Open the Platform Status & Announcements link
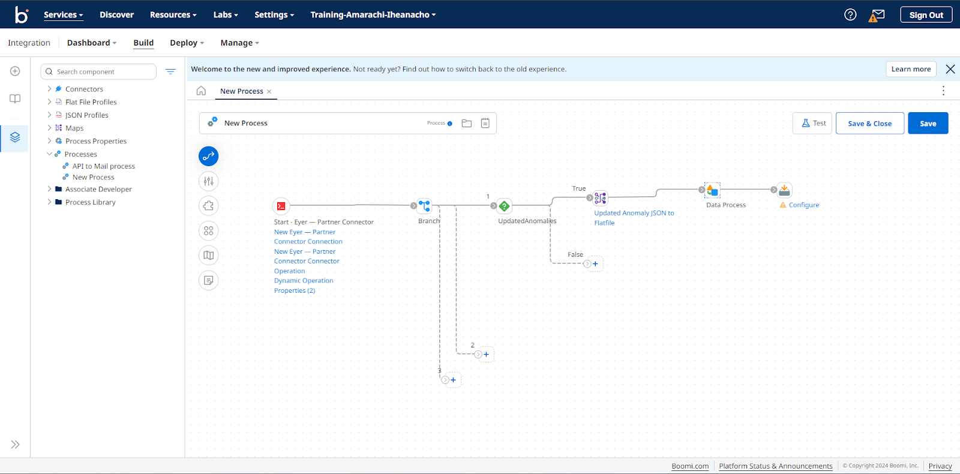The width and height of the screenshot is (960, 474). point(776,466)
